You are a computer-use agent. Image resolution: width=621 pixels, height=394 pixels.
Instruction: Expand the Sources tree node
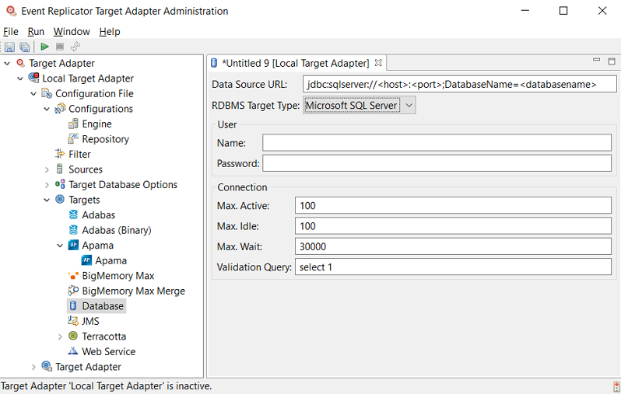47,169
